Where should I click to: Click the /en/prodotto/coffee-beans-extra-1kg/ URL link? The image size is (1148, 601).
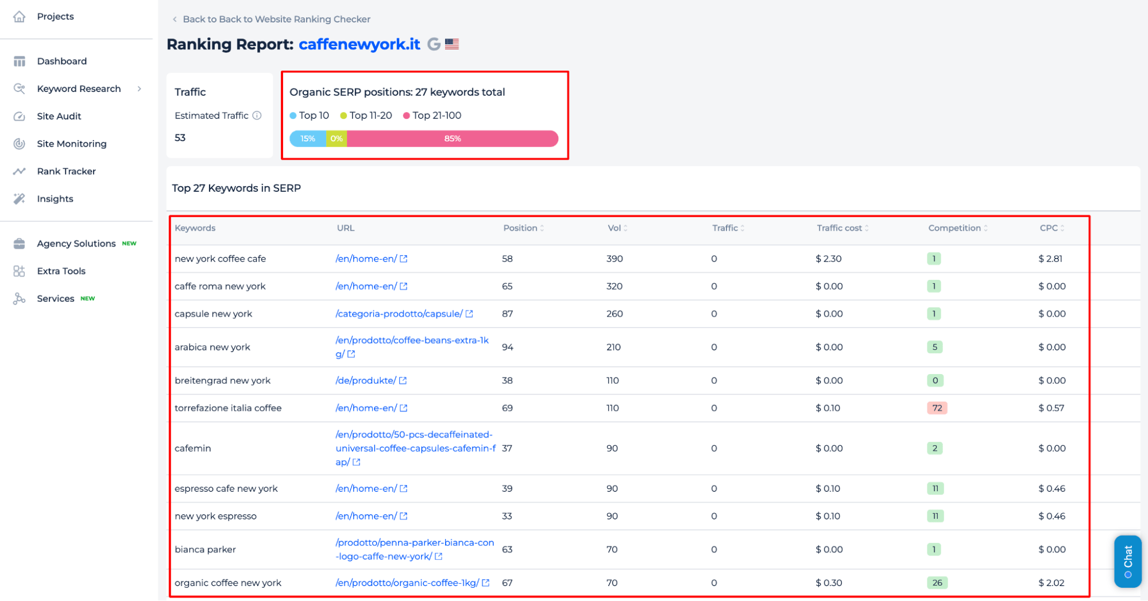412,348
